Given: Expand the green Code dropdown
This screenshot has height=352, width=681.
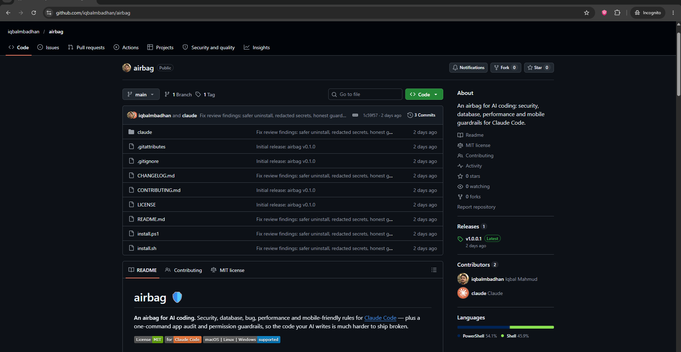Looking at the screenshot, I should [424, 95].
